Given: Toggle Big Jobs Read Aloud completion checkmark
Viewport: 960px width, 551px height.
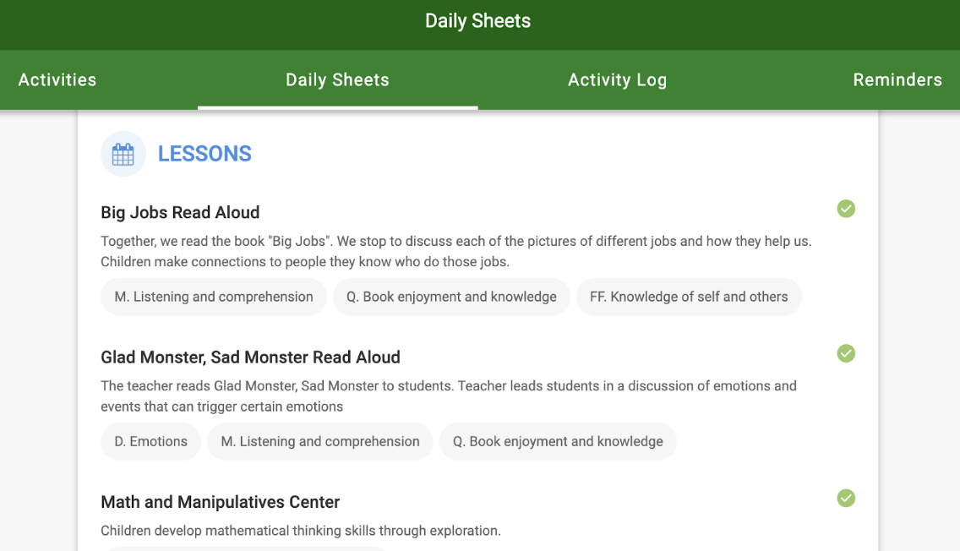Looking at the screenshot, I should tap(846, 209).
